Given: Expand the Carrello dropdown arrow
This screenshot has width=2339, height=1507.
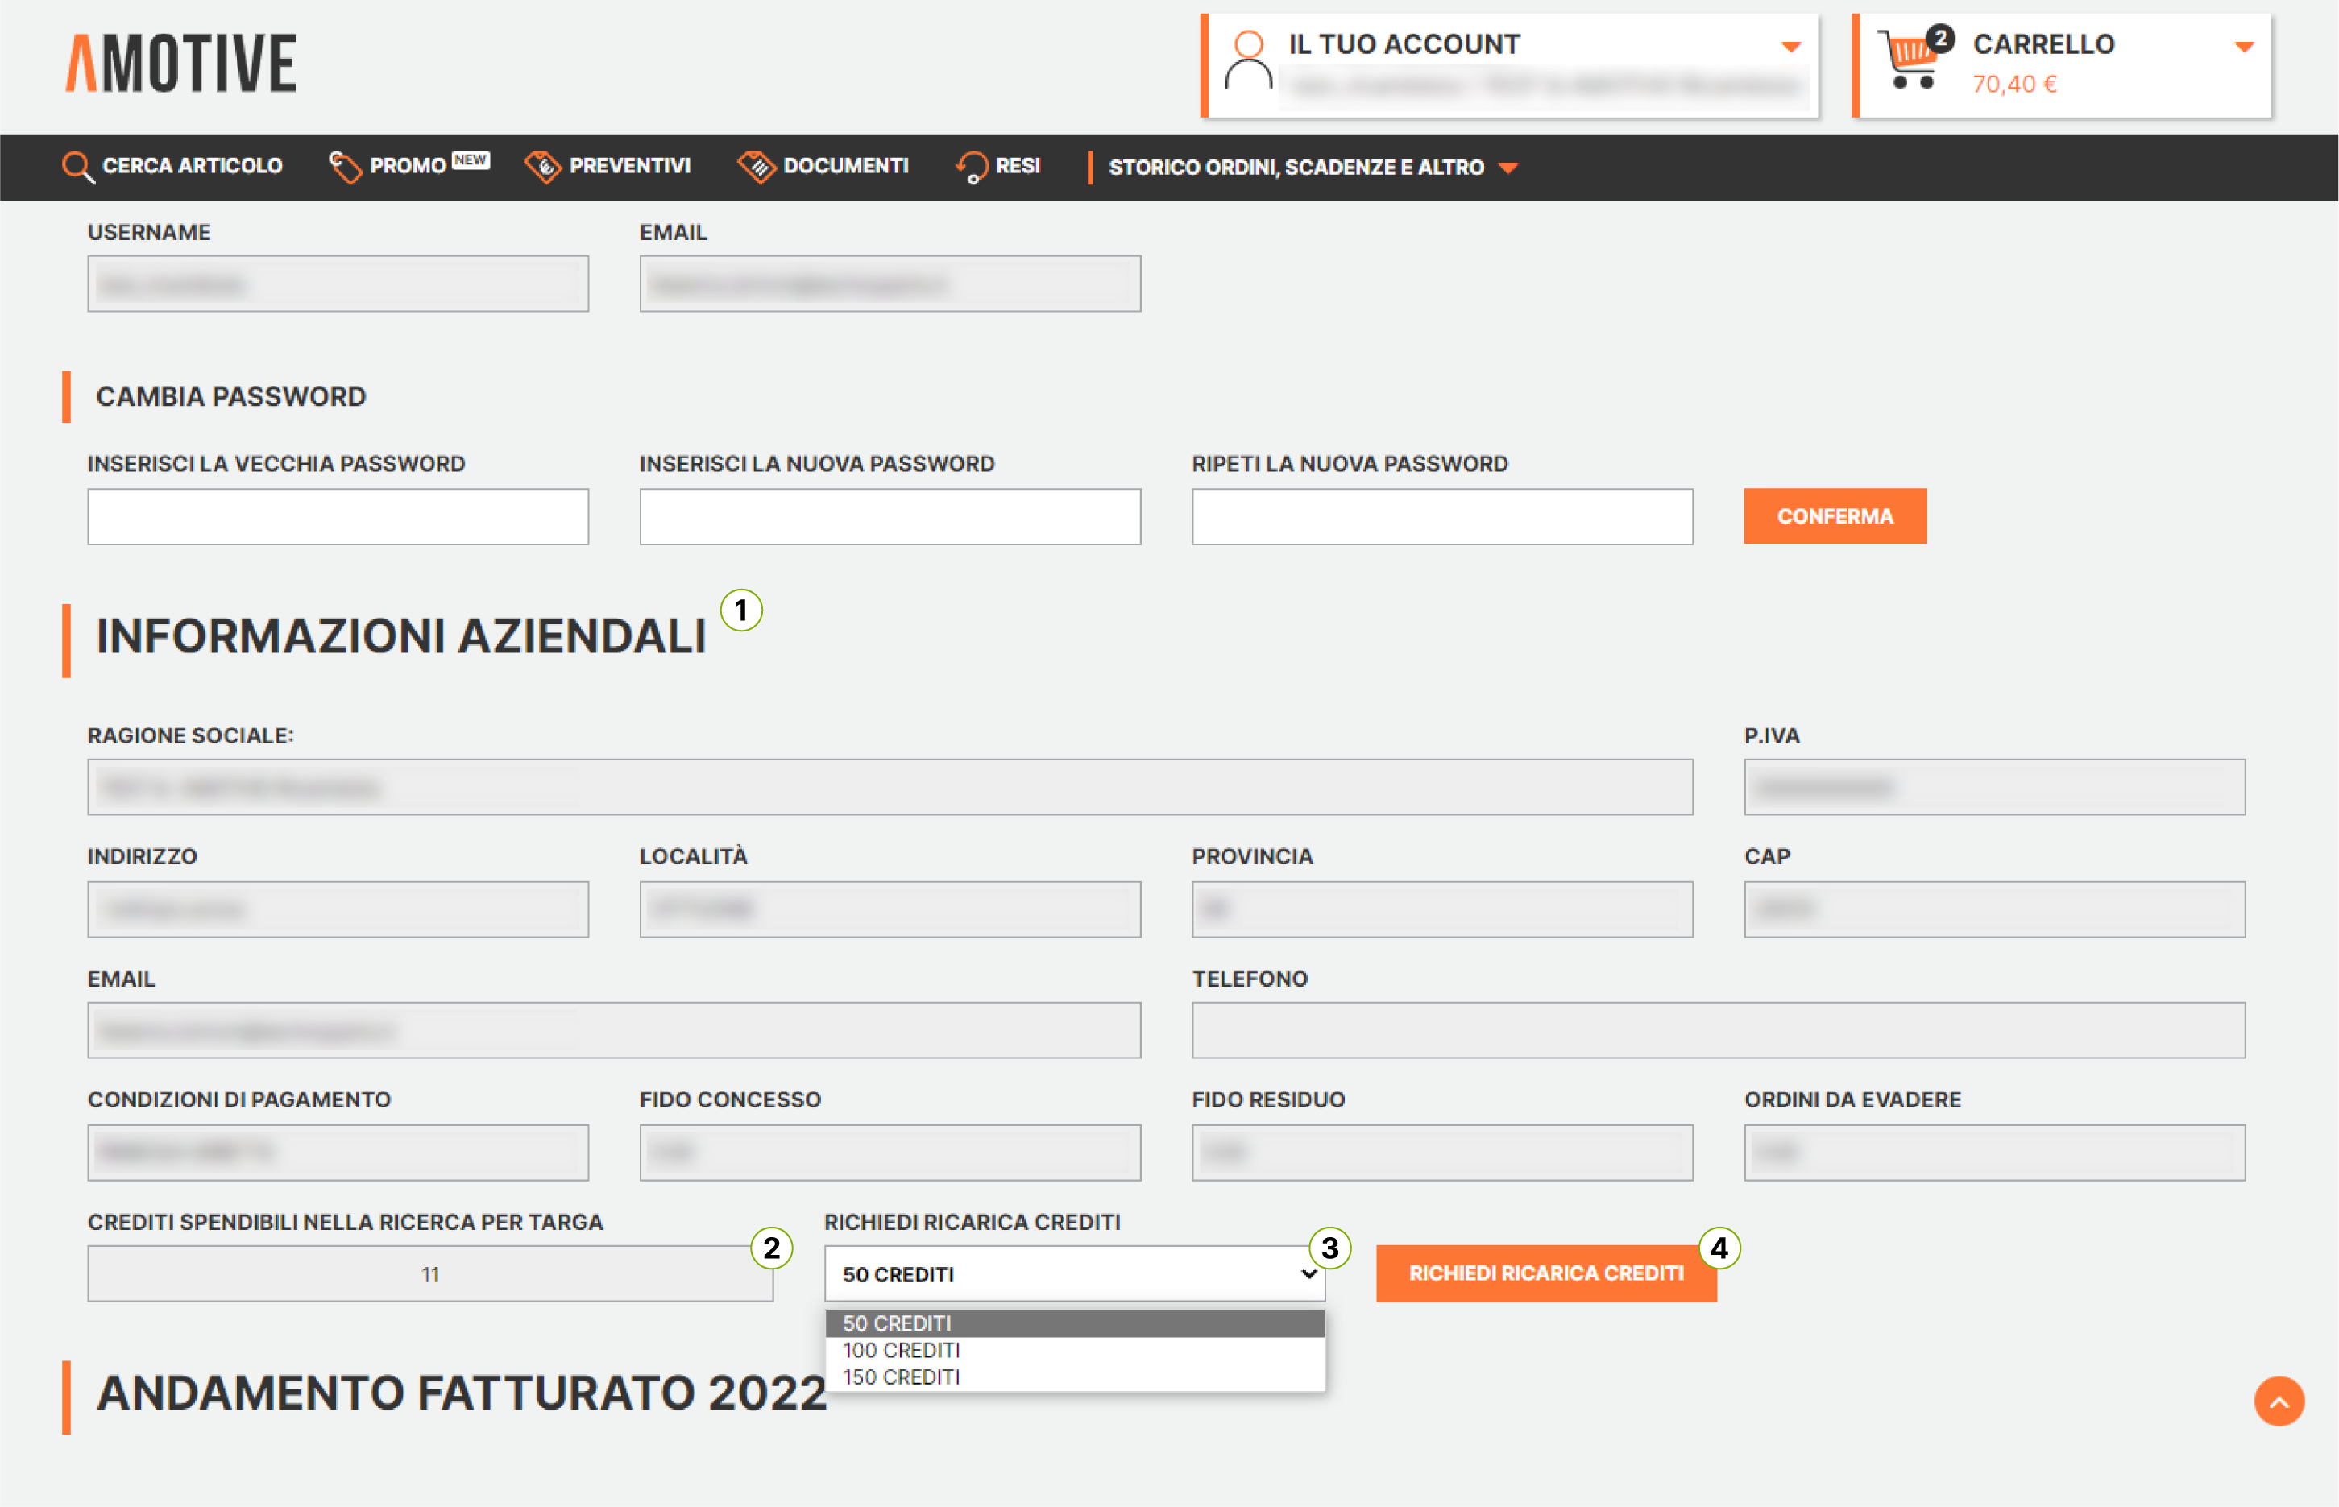Looking at the screenshot, I should (2244, 46).
